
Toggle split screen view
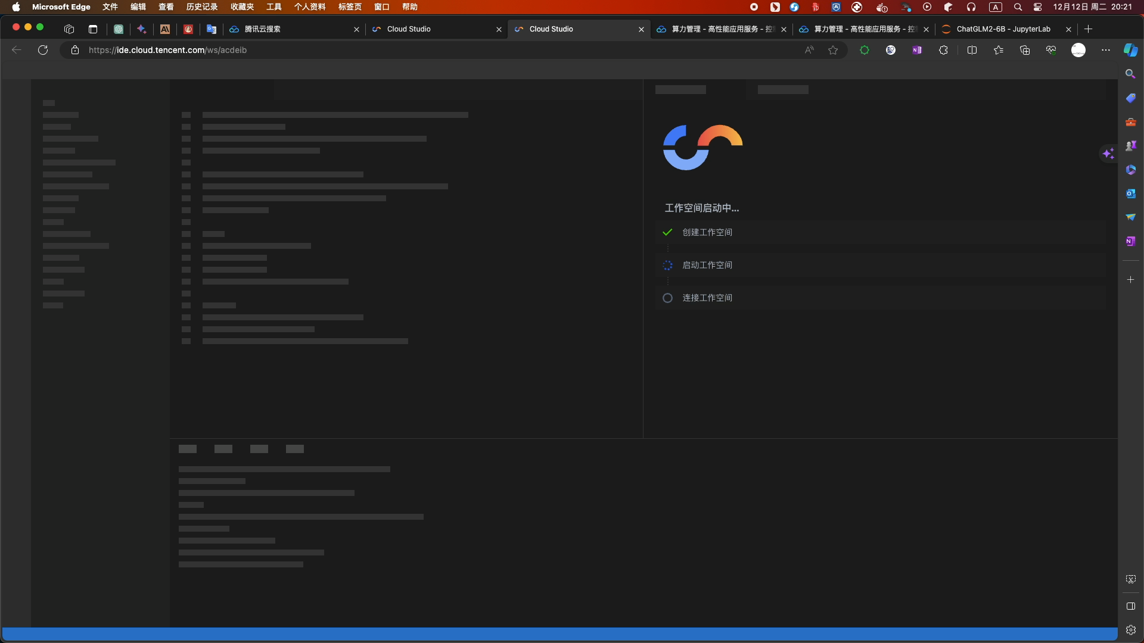click(972, 50)
